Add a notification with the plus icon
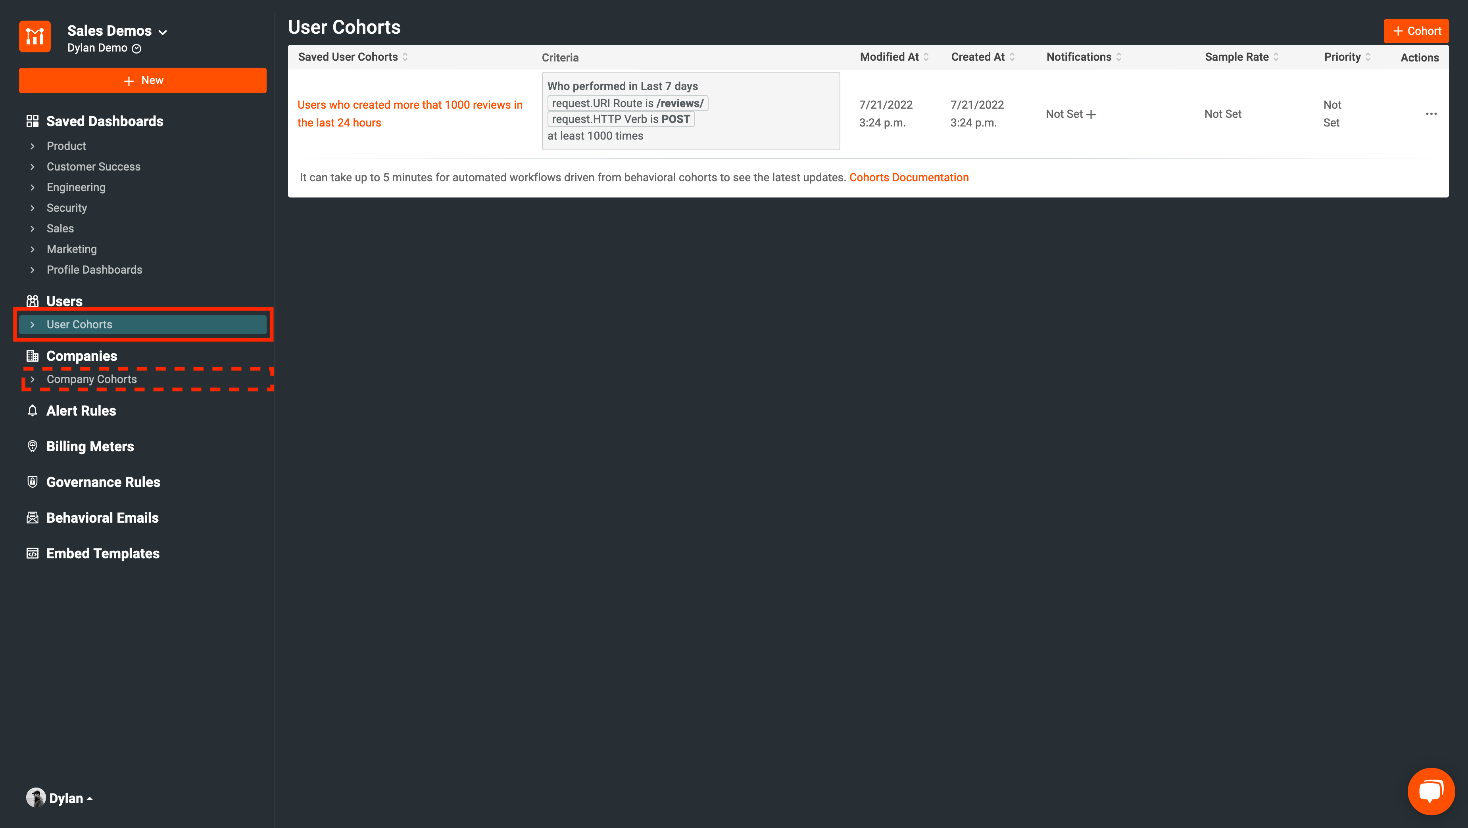Screen dimensions: 1468x828 (1092, 114)
